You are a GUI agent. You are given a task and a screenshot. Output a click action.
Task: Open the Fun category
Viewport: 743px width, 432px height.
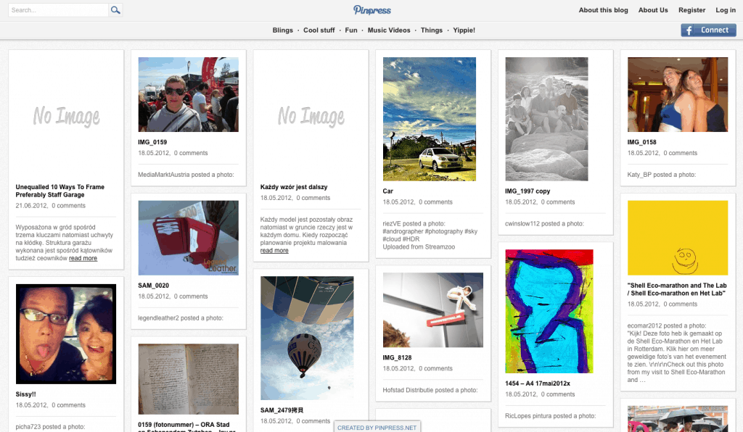click(351, 30)
